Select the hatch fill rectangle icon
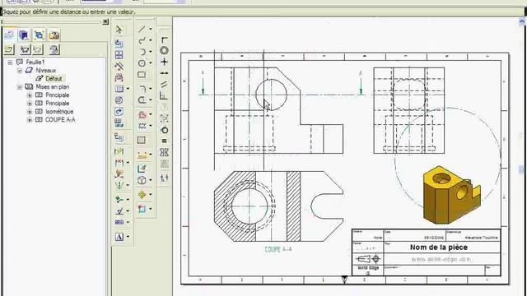 tap(142, 140)
